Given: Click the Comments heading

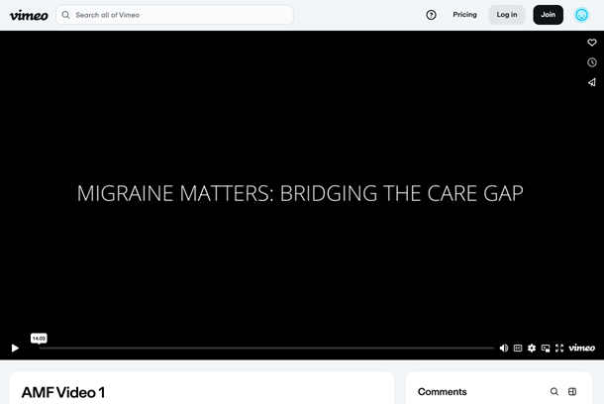Looking at the screenshot, I should pyautogui.click(x=443, y=392).
